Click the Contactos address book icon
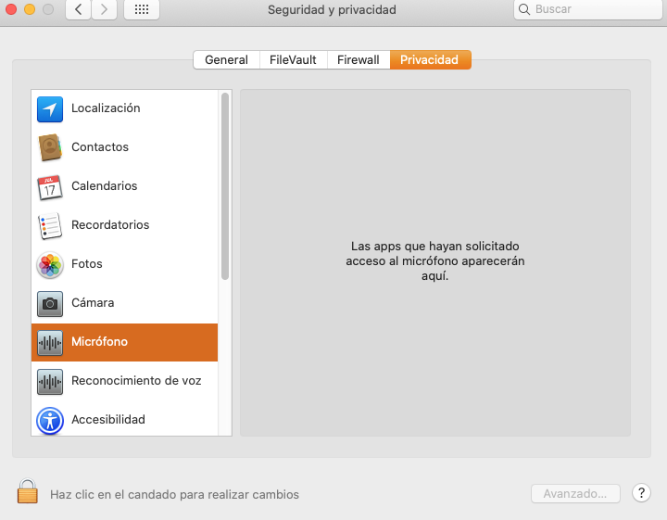Image resolution: width=667 pixels, height=520 pixels. [50, 147]
